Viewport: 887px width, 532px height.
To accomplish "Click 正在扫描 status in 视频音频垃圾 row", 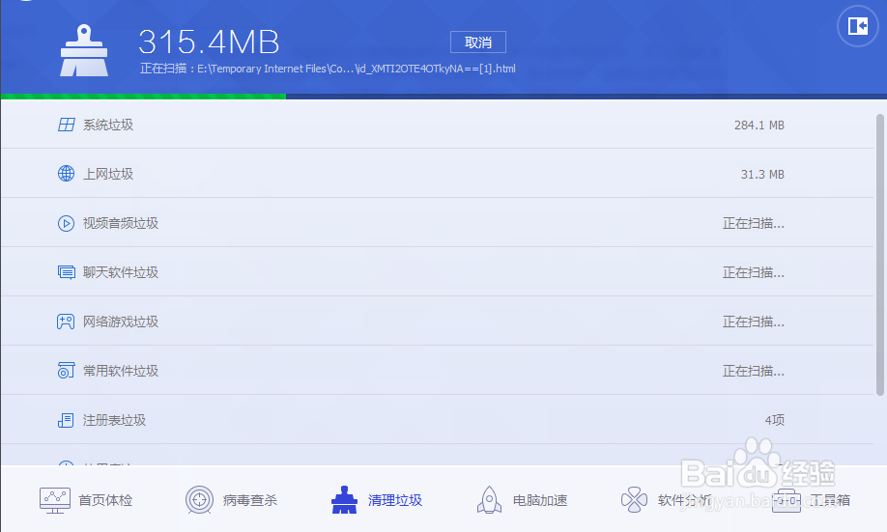I will point(753,223).
